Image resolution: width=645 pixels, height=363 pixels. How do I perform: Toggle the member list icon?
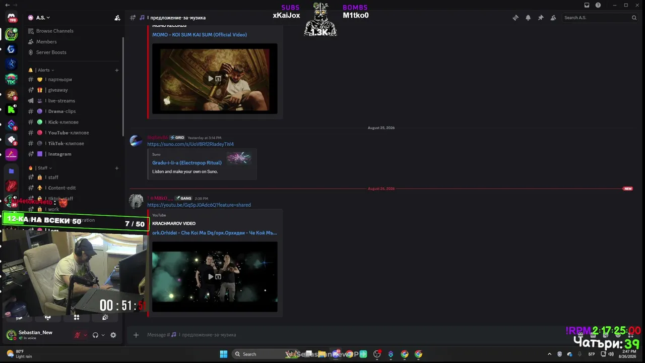tap(553, 18)
